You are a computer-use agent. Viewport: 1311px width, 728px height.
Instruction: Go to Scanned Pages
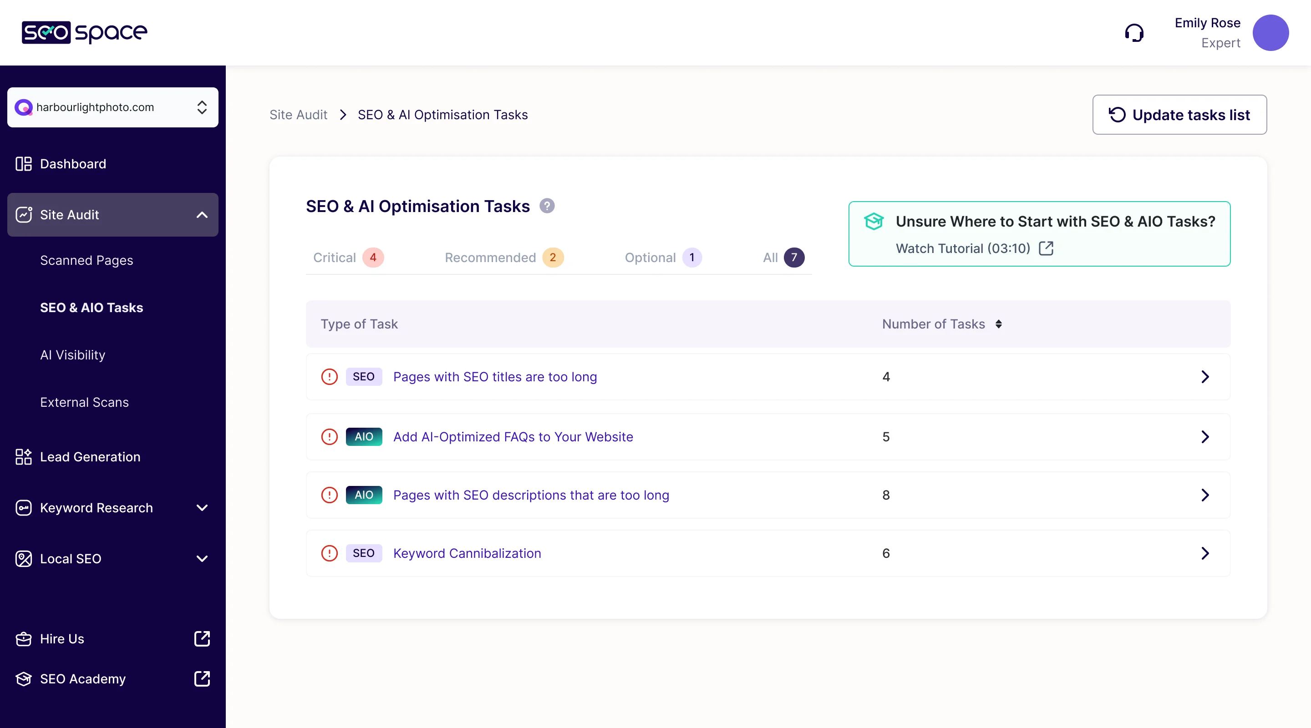pos(86,260)
